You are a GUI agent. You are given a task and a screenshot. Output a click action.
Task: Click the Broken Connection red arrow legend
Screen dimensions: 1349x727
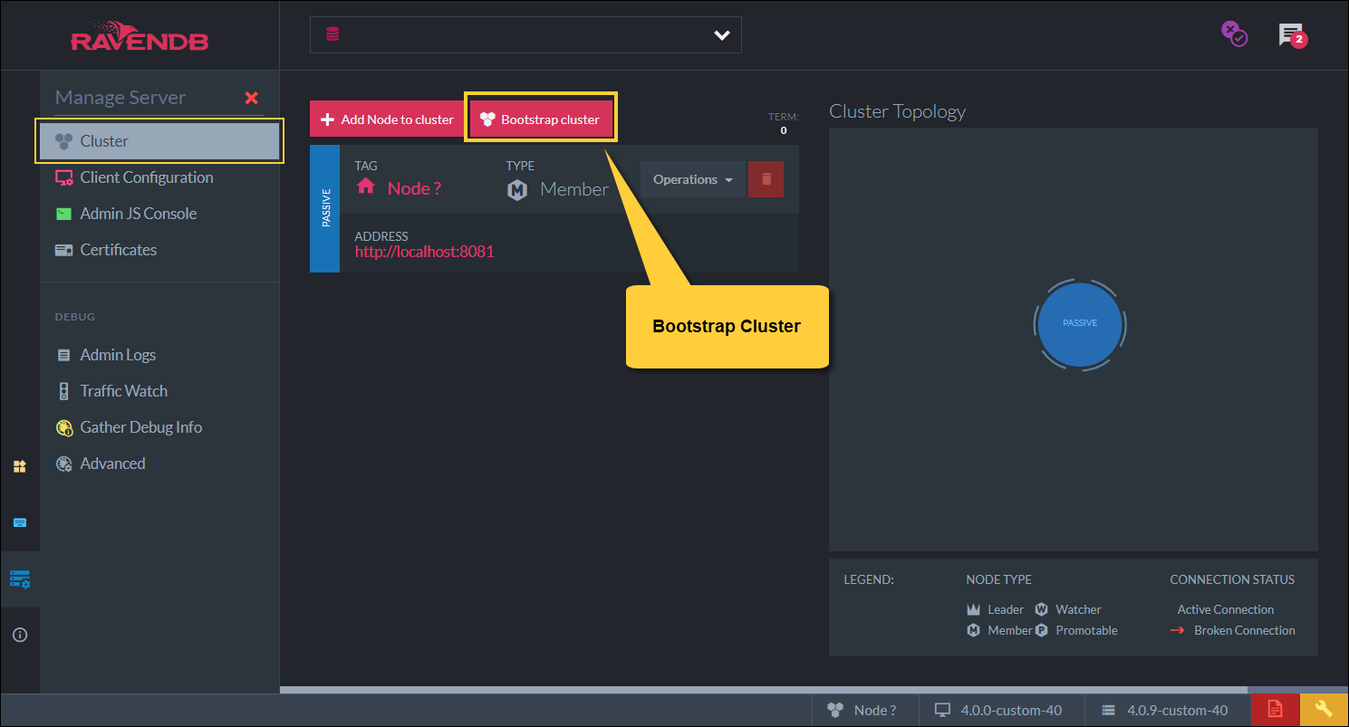click(x=1178, y=631)
